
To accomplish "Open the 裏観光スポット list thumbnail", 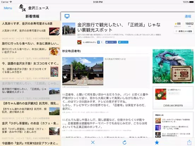I will 54,91.
